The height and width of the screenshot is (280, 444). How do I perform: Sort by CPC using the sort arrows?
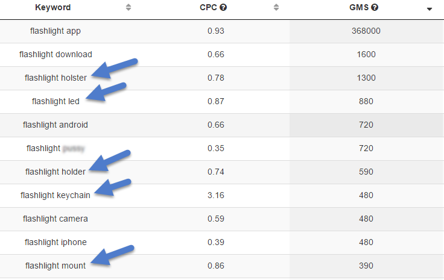pos(276,7)
